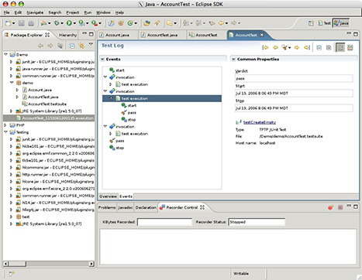Open the File menu
Image resolution: width=362 pixels, height=280 pixels.
(x=6, y=12)
